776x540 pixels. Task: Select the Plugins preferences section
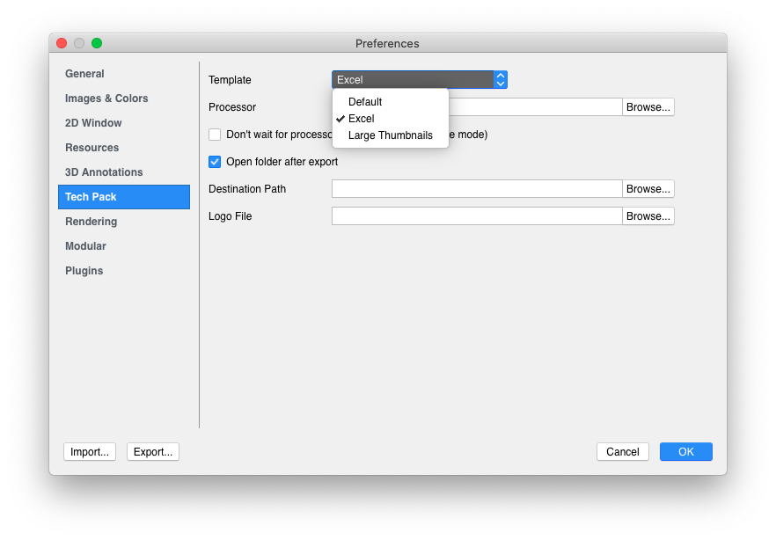point(84,270)
